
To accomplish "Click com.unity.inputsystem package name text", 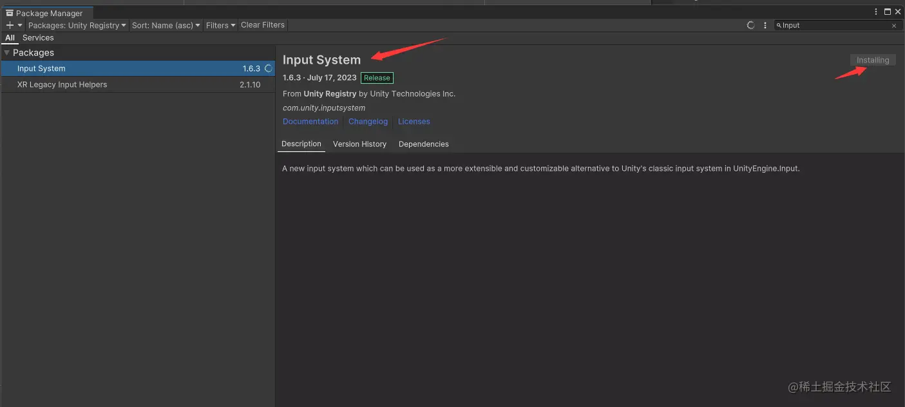I will point(324,108).
